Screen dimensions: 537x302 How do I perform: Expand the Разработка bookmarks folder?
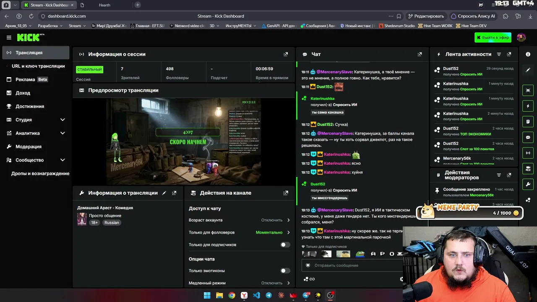tap(50, 26)
